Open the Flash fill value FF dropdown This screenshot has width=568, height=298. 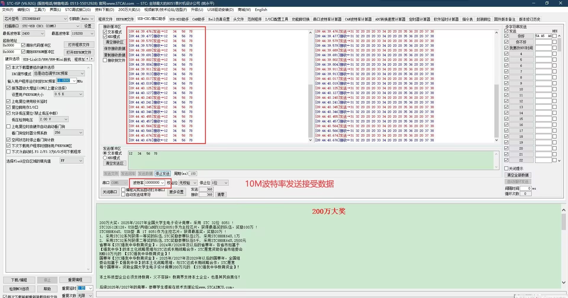(71, 161)
